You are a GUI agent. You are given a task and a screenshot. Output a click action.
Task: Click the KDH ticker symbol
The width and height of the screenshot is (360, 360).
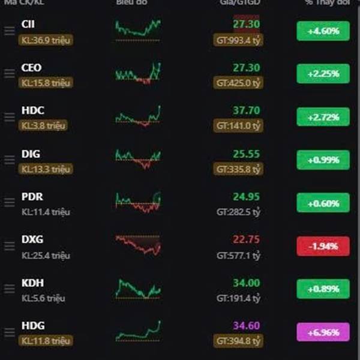tap(32, 283)
